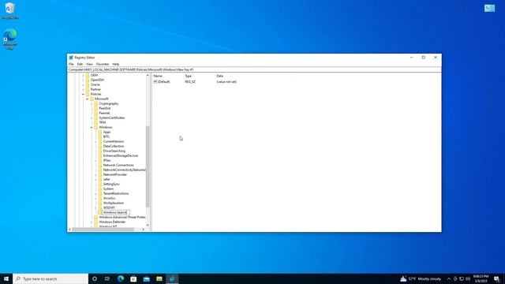This screenshot has height=284, width=505.
Task: Click the taskbar search box
Action: [x=50, y=278]
